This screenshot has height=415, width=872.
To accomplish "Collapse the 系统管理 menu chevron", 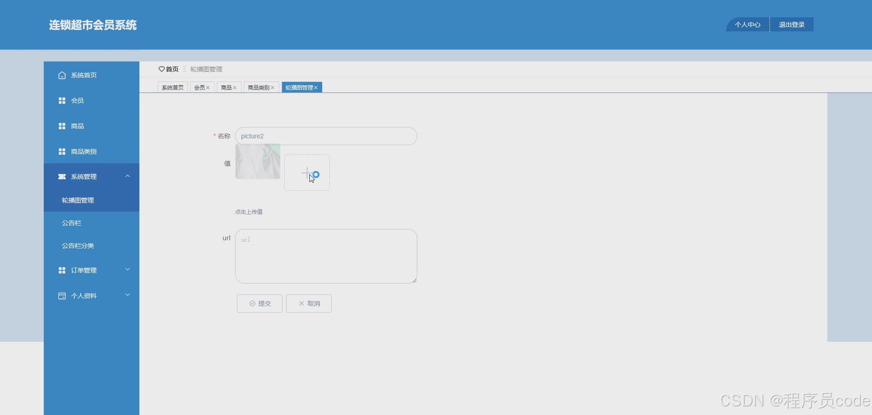I will tap(128, 176).
